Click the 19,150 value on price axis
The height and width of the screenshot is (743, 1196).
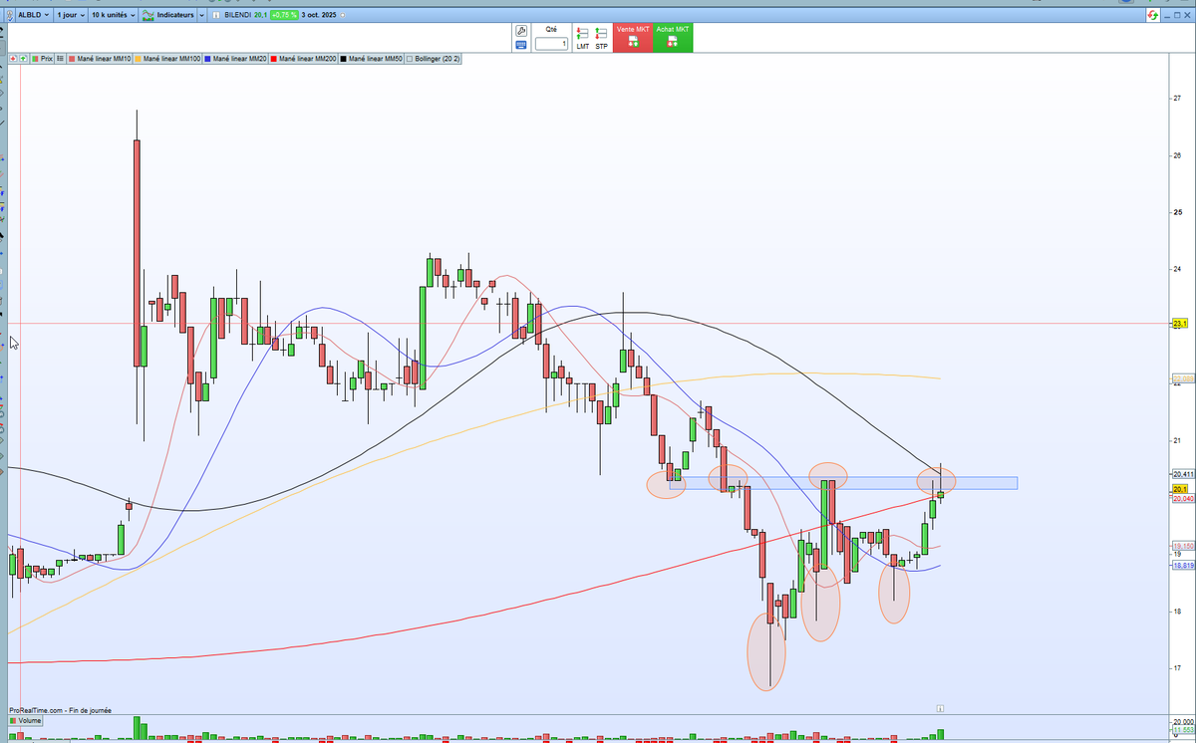[x=1182, y=546]
